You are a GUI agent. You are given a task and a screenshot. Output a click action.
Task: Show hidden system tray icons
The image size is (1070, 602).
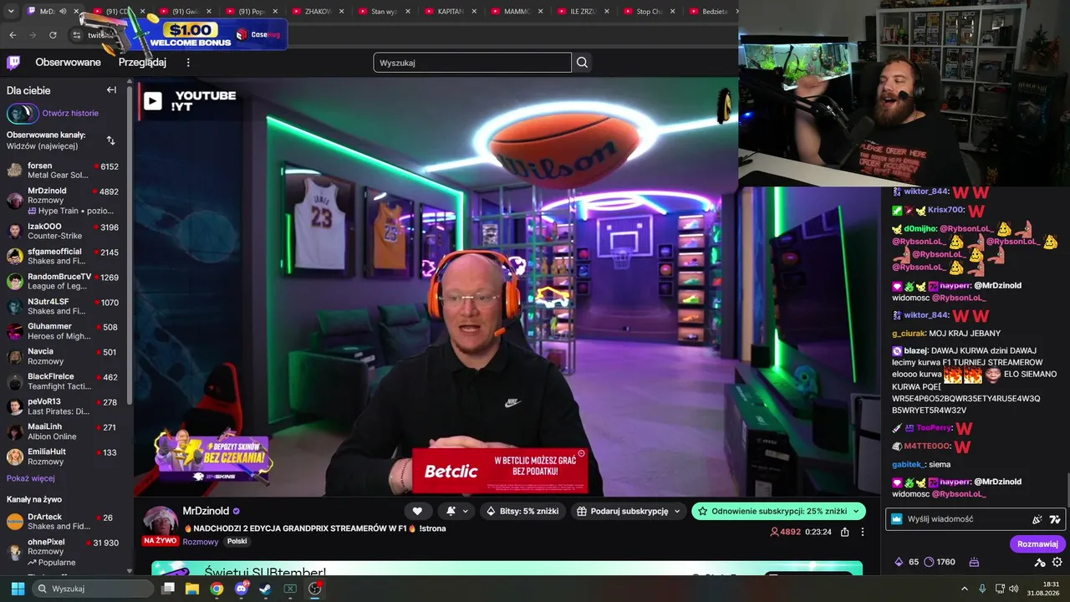point(964,589)
